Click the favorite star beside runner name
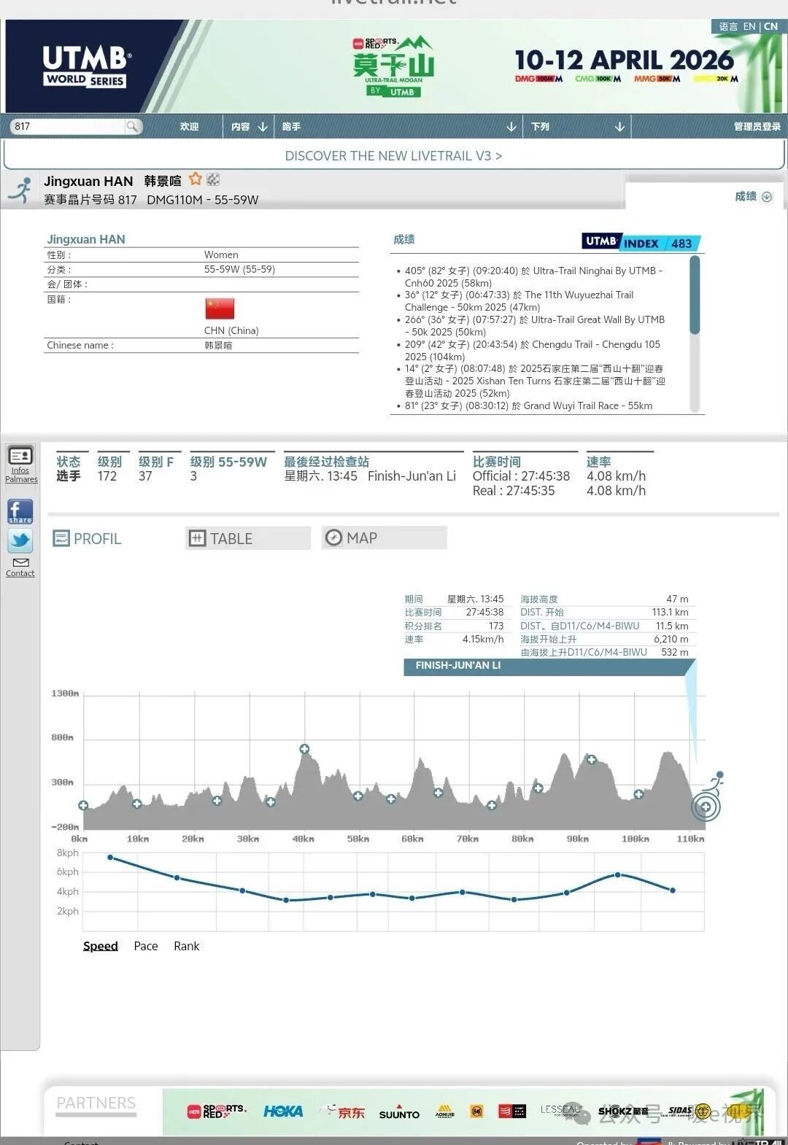Screen dimensions: 788x1145 click(x=196, y=179)
